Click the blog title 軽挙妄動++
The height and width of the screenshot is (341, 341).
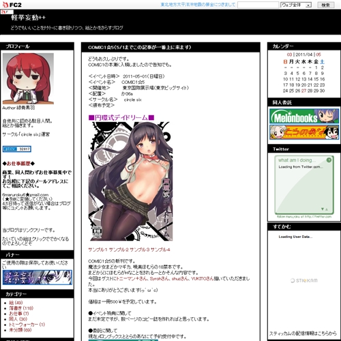pos(29,17)
